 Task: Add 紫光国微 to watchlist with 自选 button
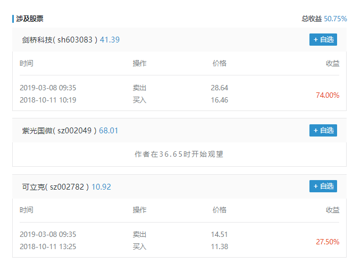click(323, 130)
